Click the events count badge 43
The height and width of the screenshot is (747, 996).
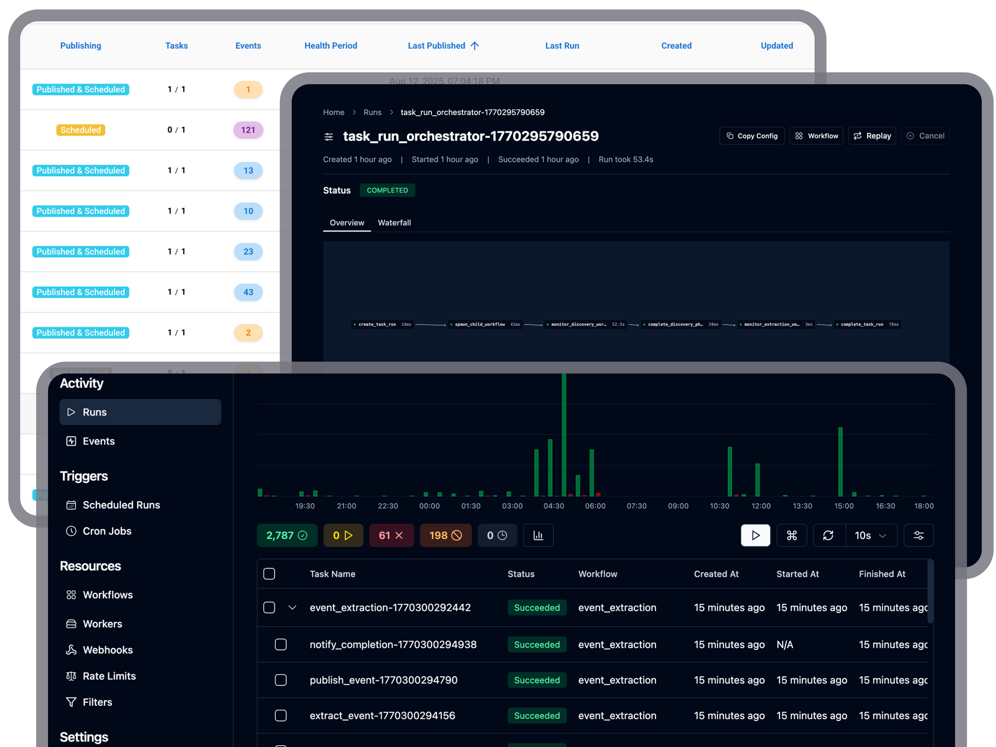pyautogui.click(x=248, y=292)
